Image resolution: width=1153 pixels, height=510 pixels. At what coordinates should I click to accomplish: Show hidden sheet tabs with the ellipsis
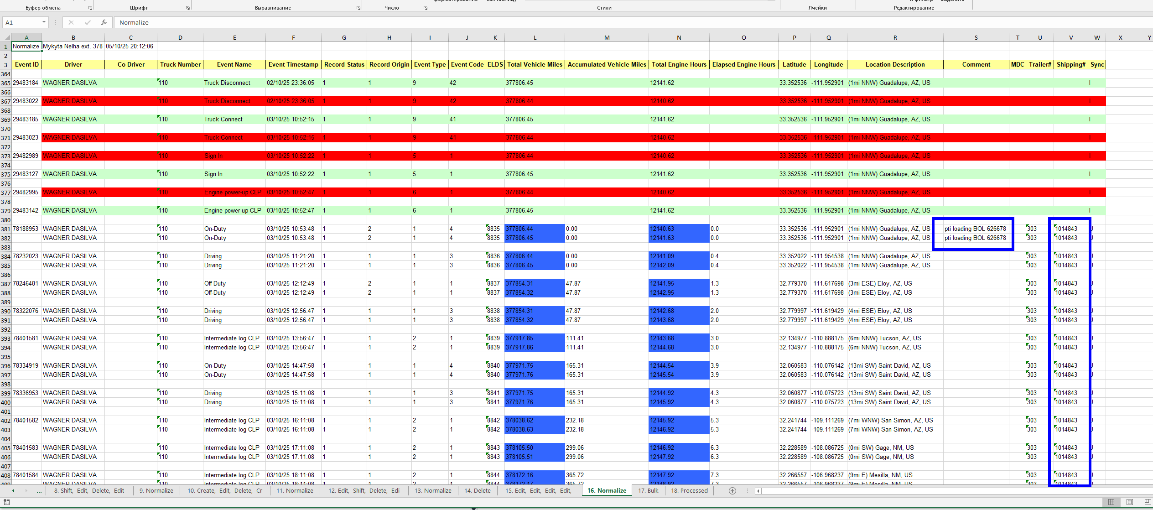click(39, 491)
